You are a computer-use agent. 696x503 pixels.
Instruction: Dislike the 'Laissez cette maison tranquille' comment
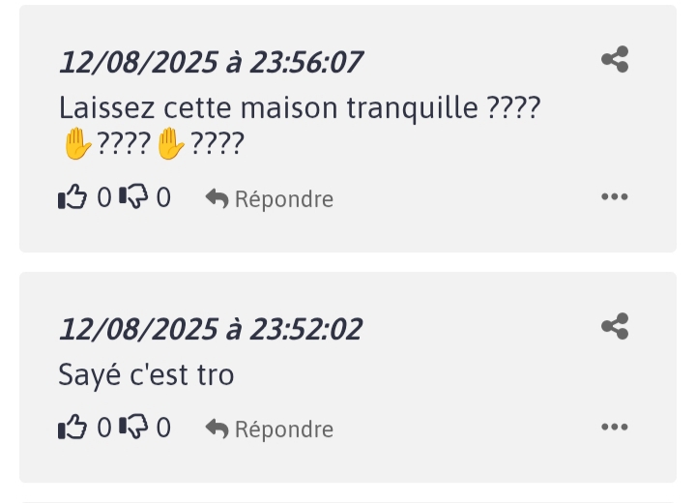point(132,198)
